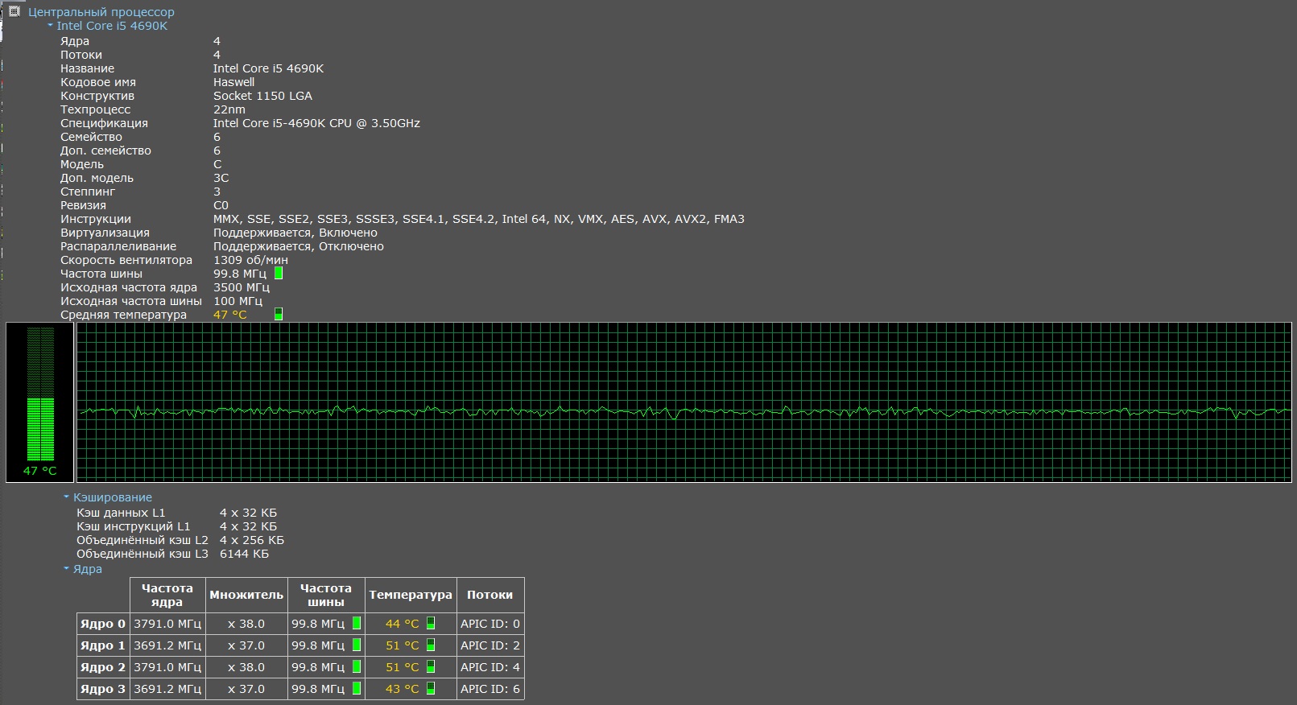Click the Кодовое имя value Haswell
The height and width of the screenshot is (705, 1297).
coord(234,82)
